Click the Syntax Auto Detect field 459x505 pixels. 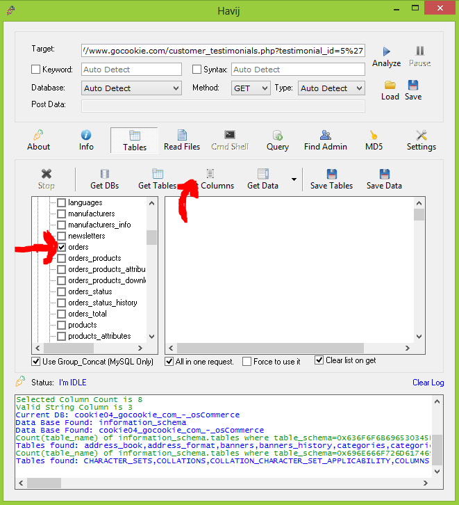298,70
